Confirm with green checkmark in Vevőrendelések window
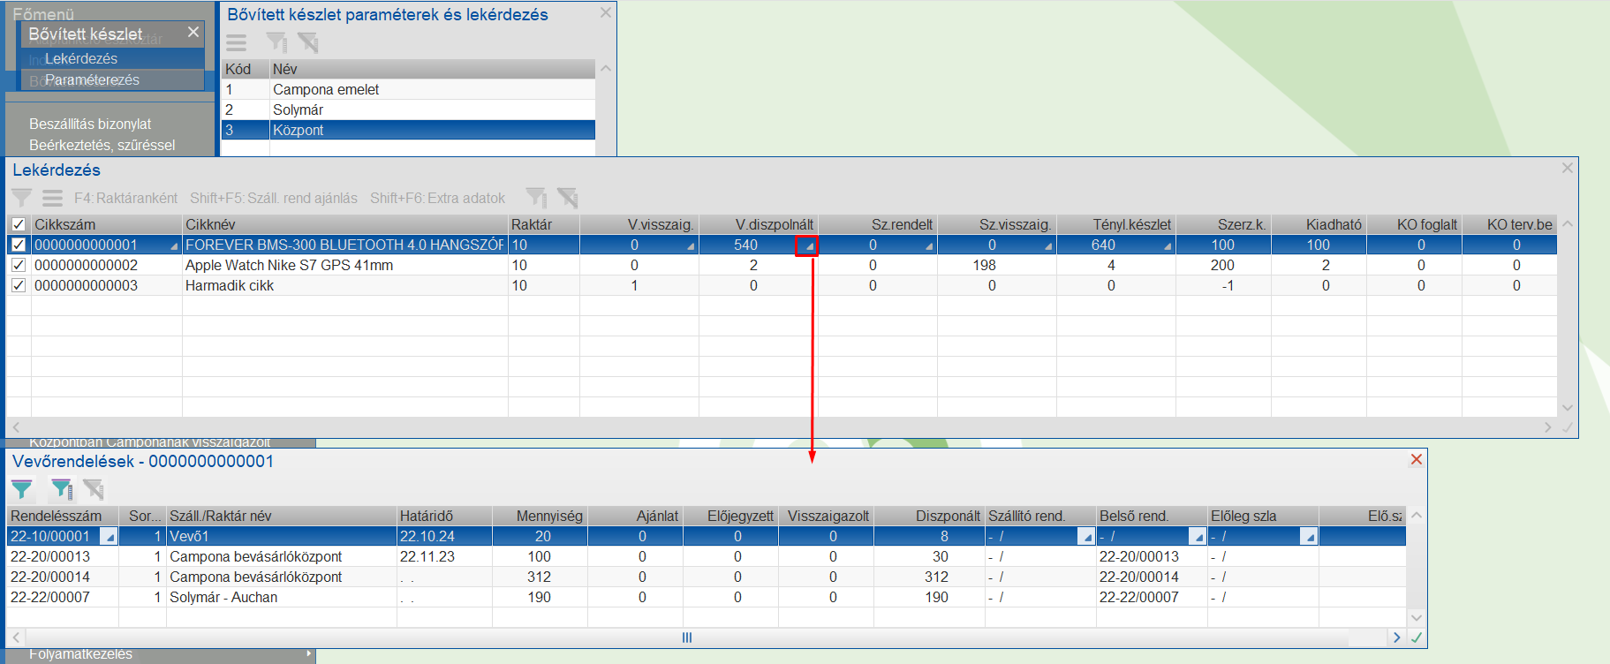This screenshot has width=1610, height=664. 1417,638
